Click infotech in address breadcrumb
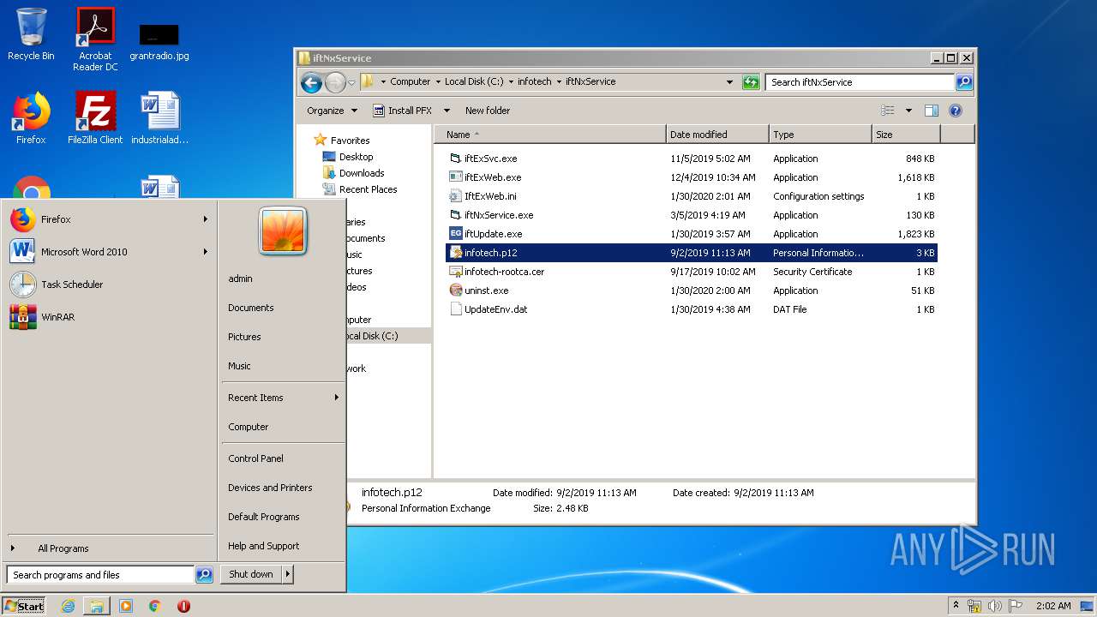1097x617 pixels. coord(535,82)
